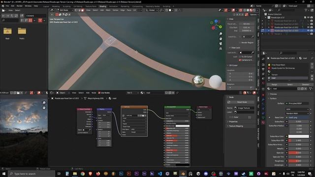
Task: Click the eyedropper icon beside Lock to Object
Action: [252, 53]
